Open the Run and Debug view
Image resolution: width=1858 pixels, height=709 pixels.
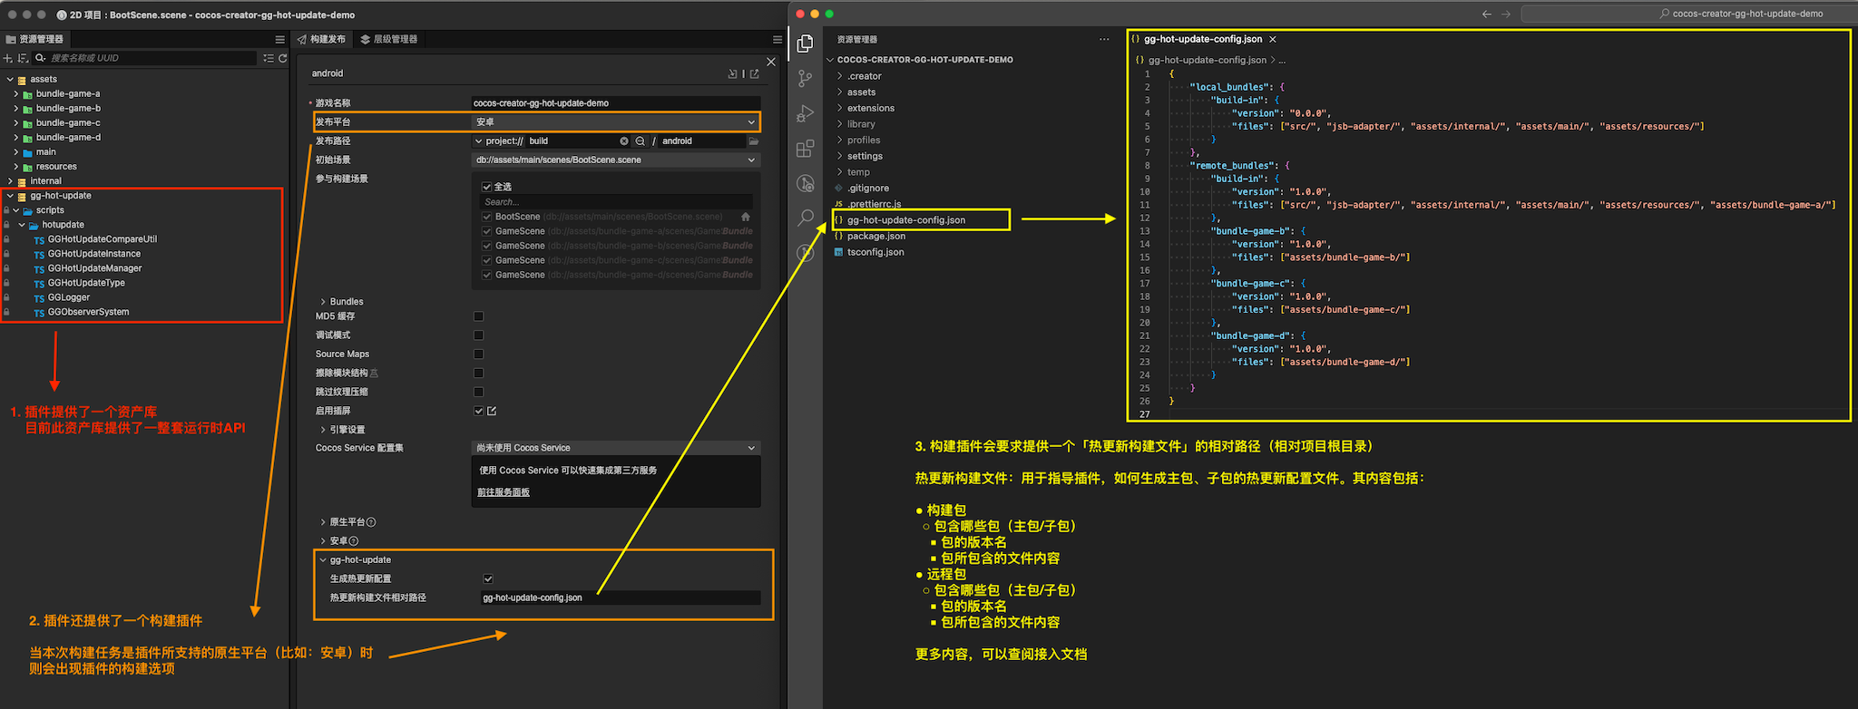pos(805,114)
